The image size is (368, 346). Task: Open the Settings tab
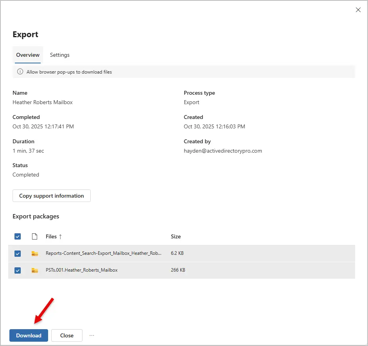[x=59, y=55]
